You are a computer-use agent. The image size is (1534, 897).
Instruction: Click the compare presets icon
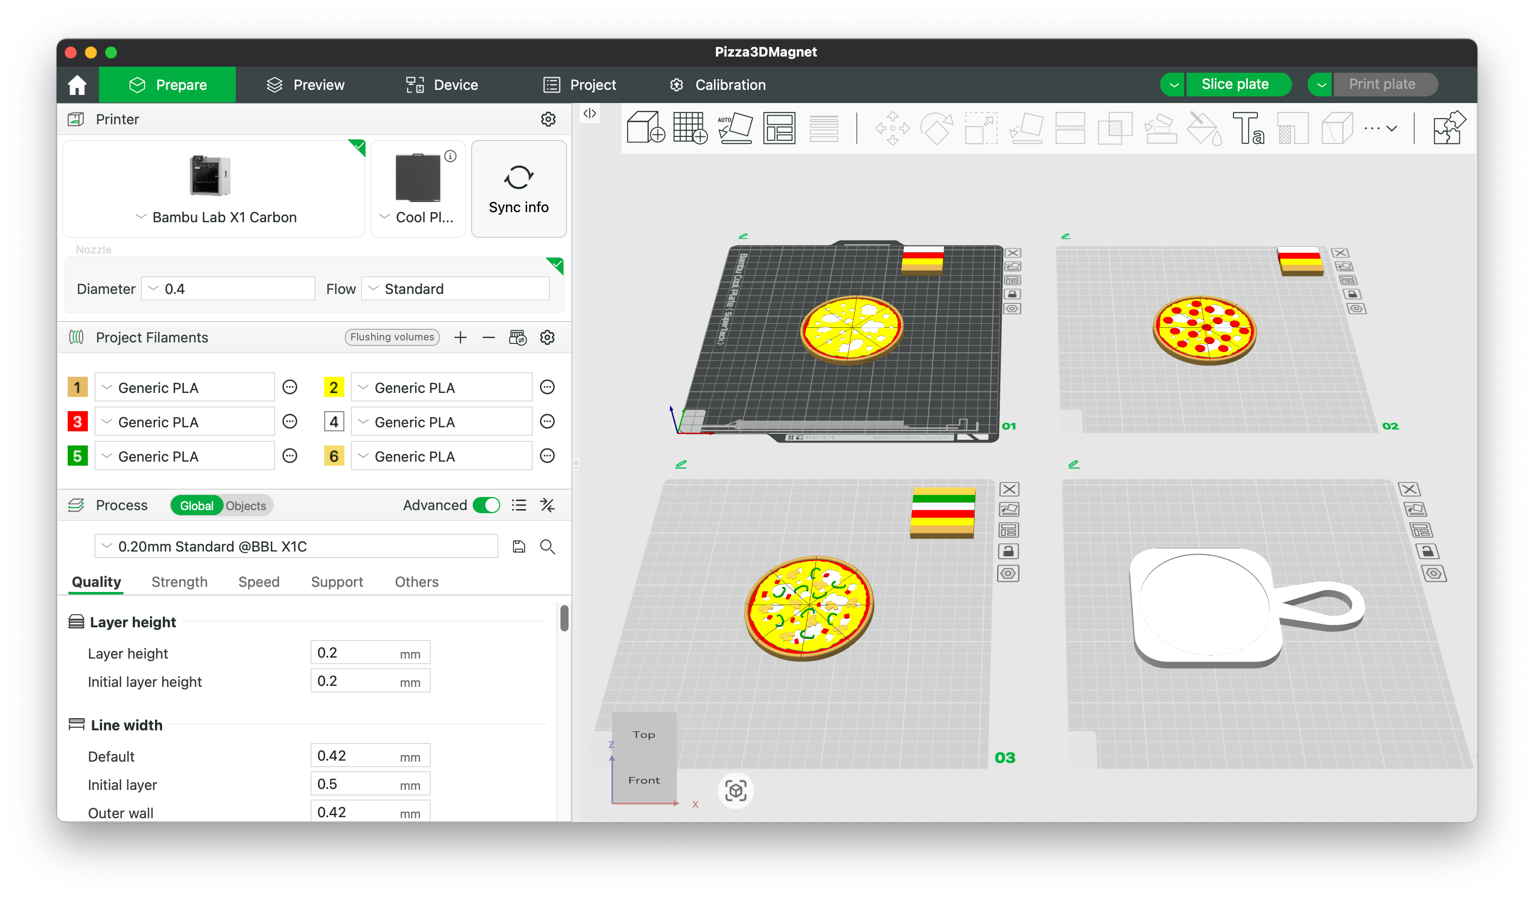(547, 506)
